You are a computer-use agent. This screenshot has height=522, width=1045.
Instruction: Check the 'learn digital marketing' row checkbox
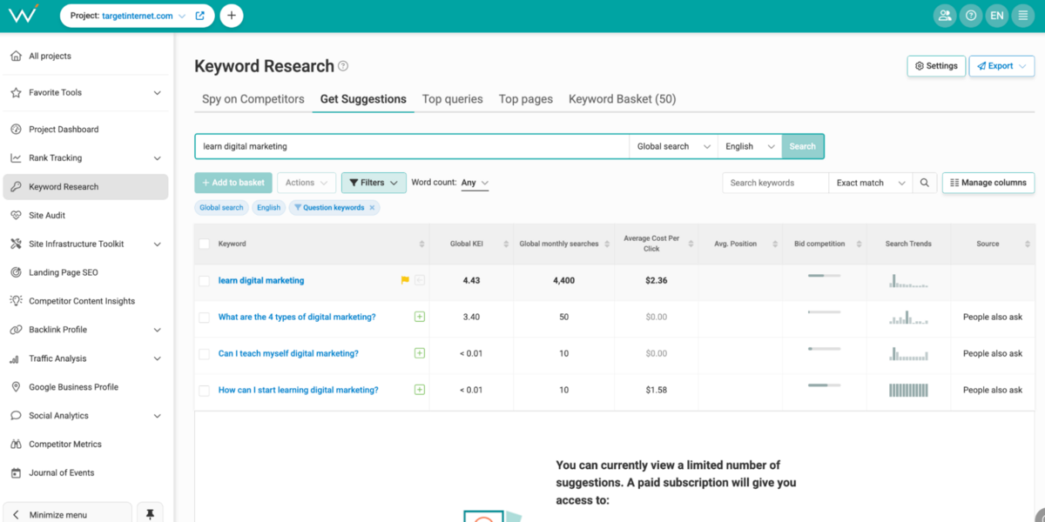coord(205,281)
